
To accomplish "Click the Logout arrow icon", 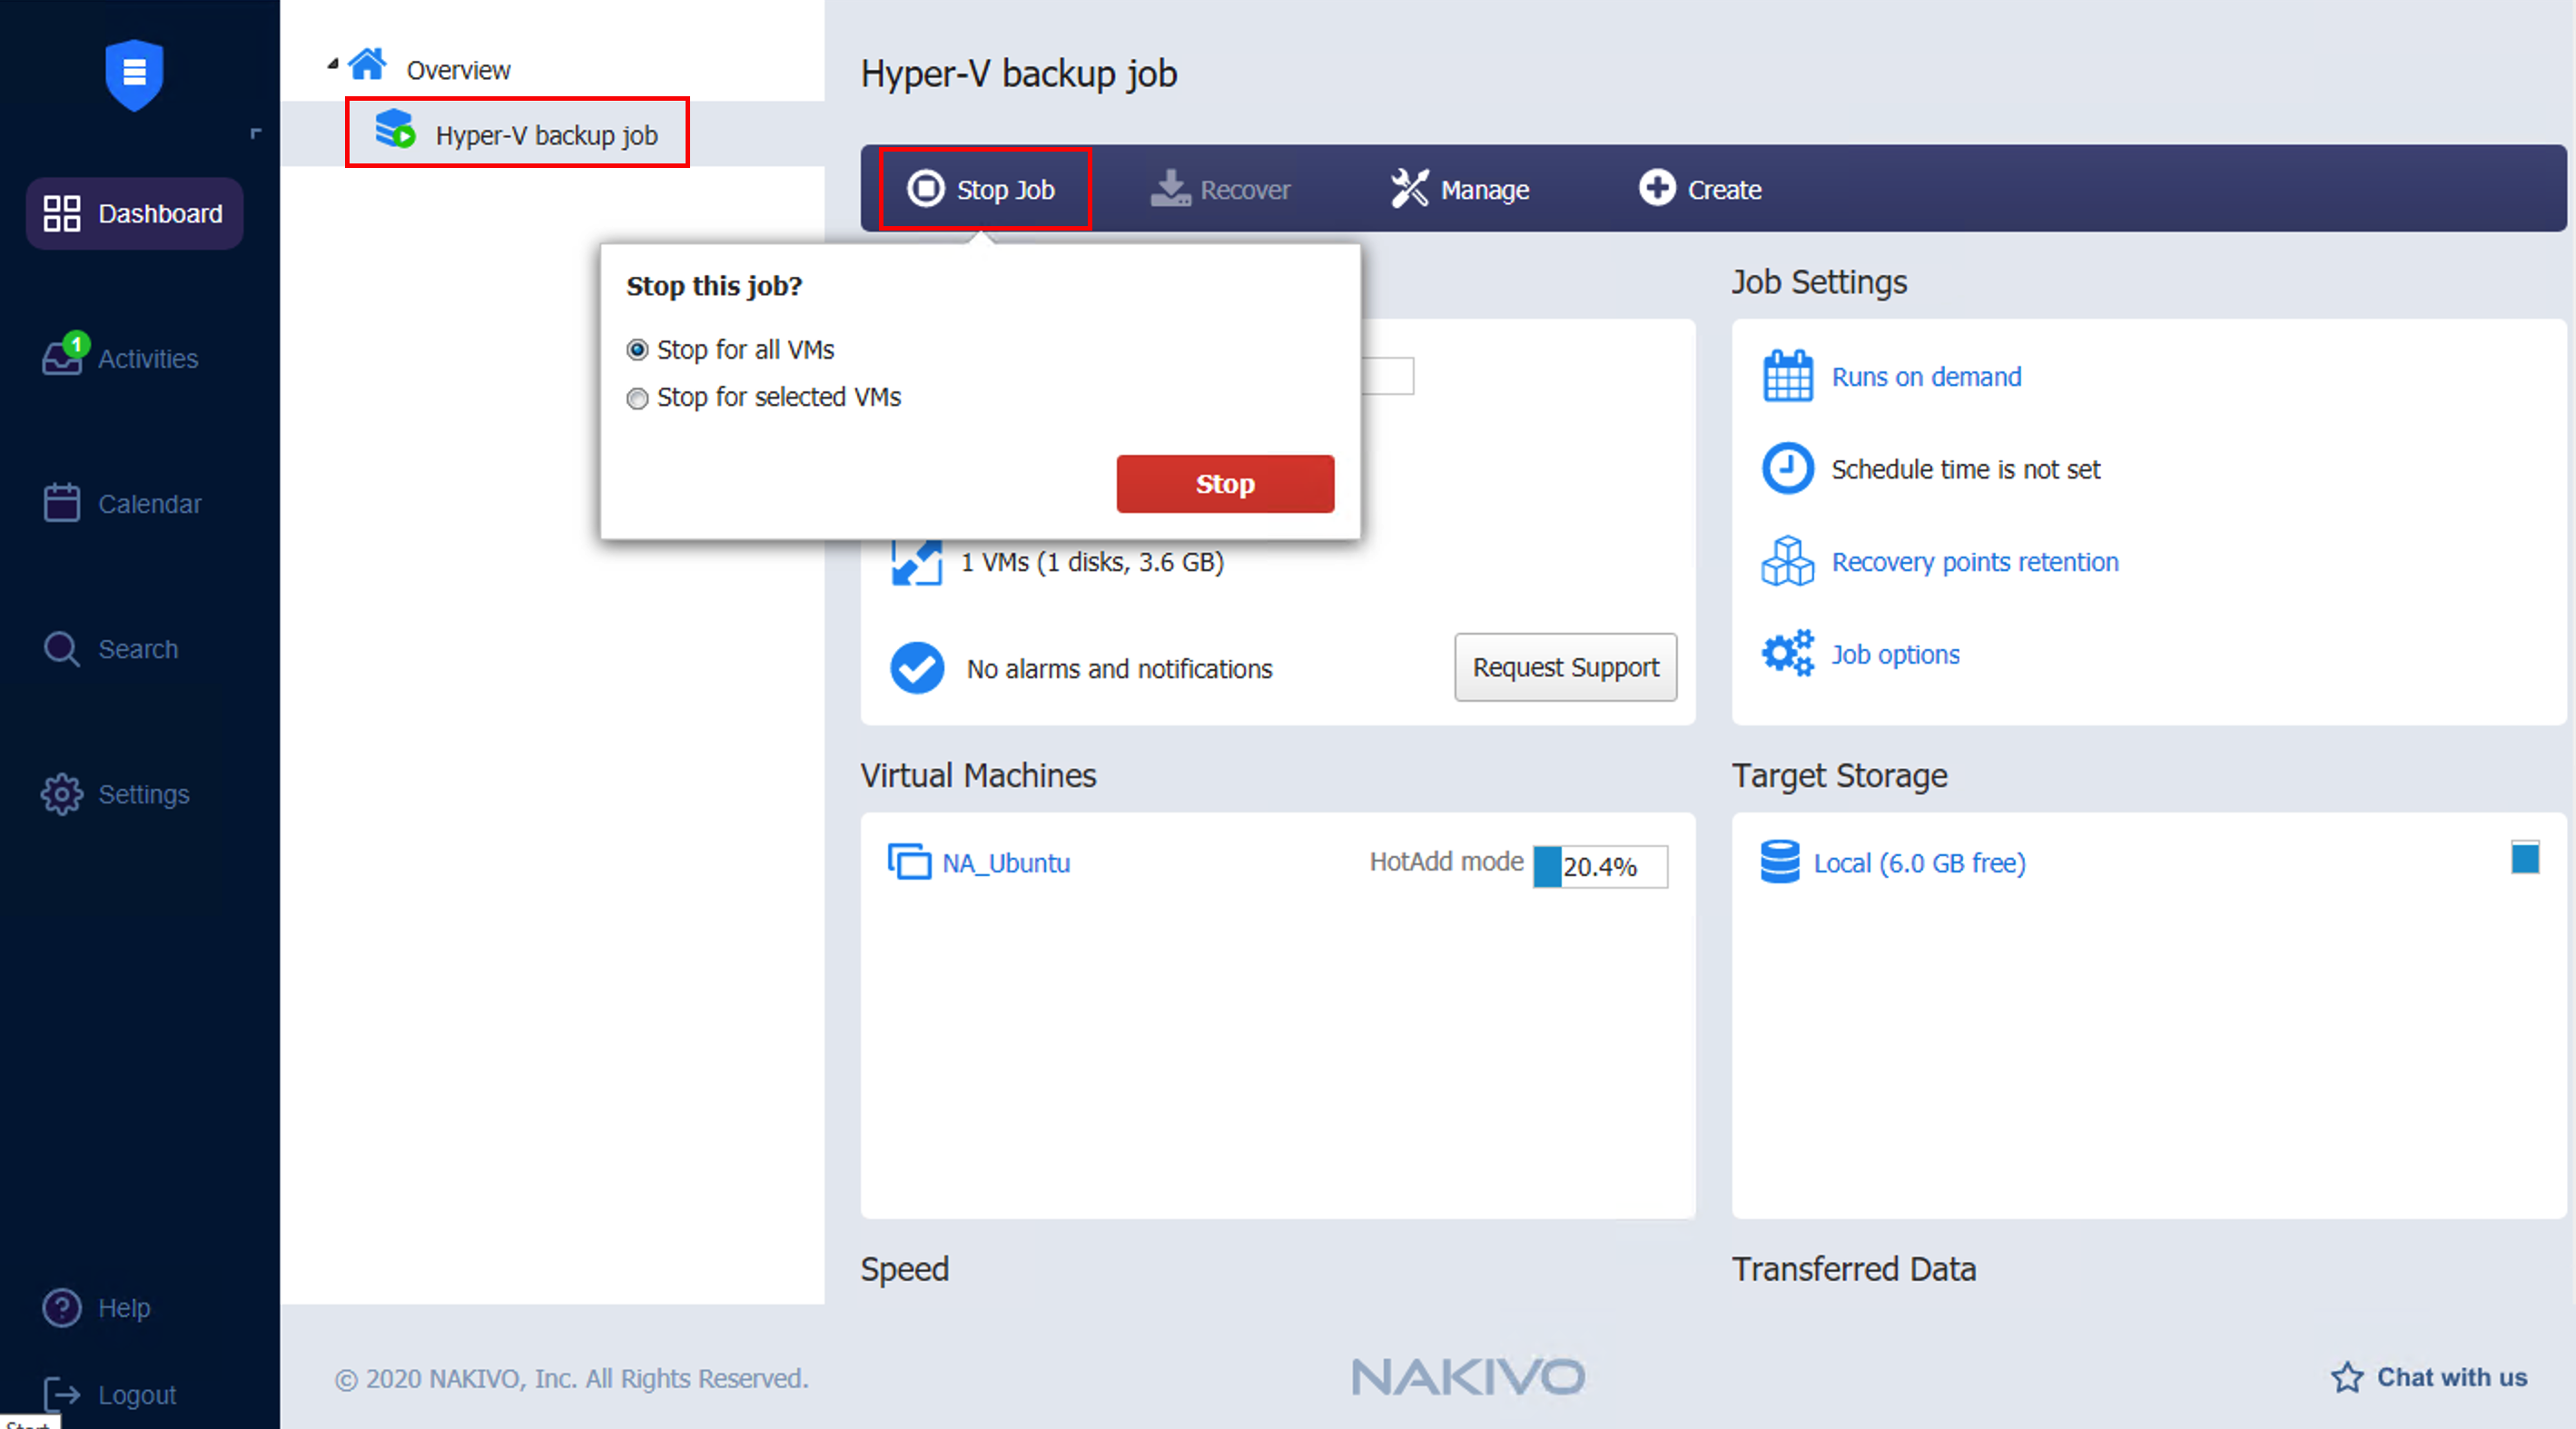I will 62,1394.
